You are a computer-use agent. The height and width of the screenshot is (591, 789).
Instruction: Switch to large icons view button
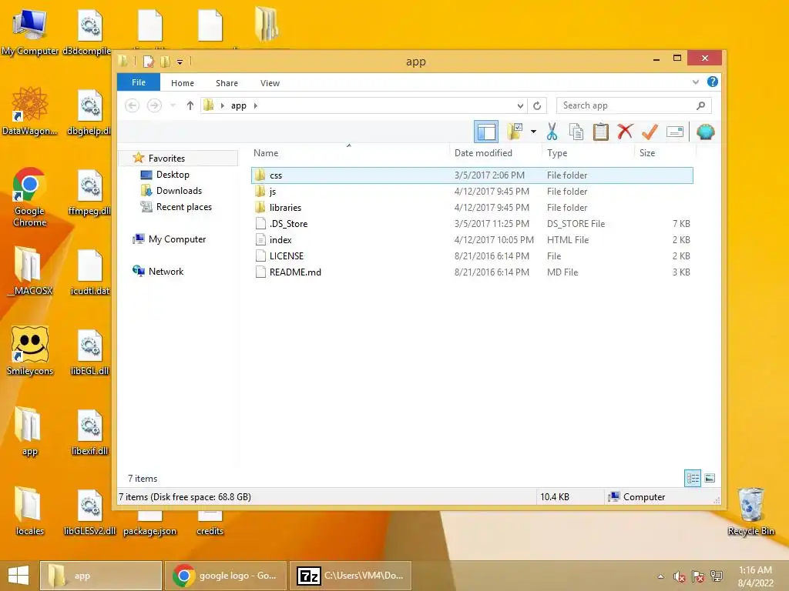[710, 478]
